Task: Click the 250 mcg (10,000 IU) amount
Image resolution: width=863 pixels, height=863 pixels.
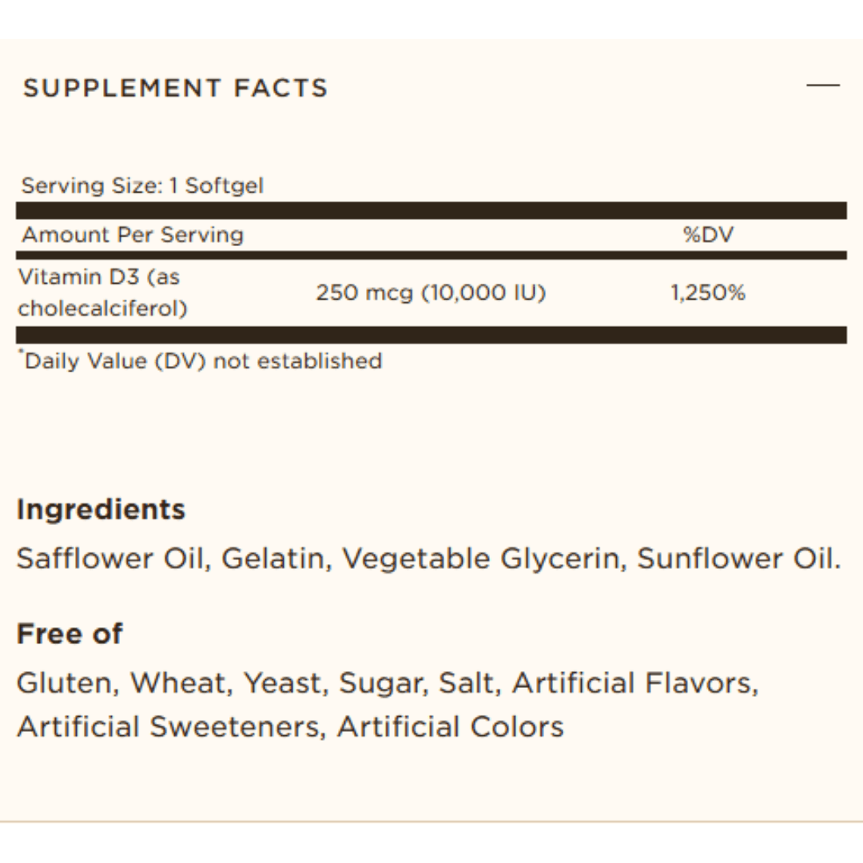Action: 431,292
